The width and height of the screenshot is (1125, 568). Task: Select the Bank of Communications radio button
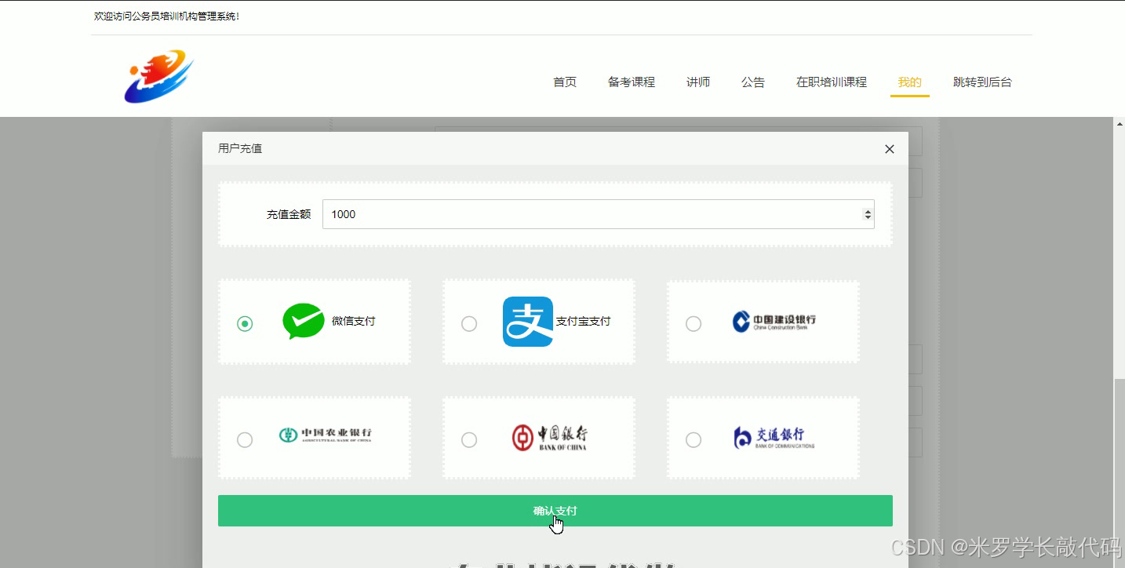[694, 439]
